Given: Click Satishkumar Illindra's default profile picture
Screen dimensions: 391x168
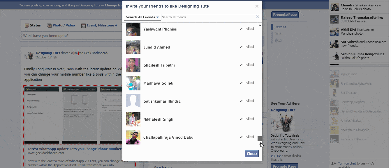Looking at the screenshot, I should click(133, 101).
